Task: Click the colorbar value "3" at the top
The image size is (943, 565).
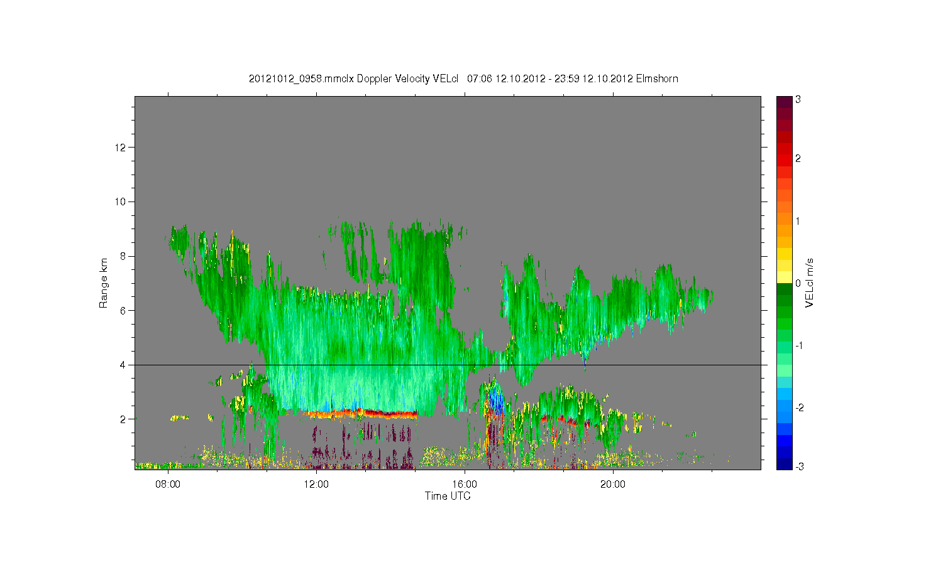Action: 798,100
